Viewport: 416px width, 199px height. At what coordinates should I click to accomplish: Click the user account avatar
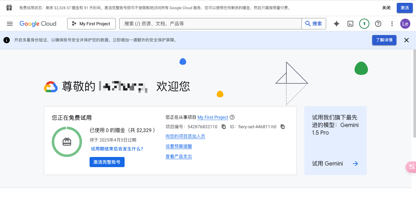point(405,24)
